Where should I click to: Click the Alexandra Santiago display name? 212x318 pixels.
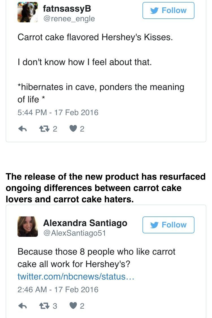85,223
